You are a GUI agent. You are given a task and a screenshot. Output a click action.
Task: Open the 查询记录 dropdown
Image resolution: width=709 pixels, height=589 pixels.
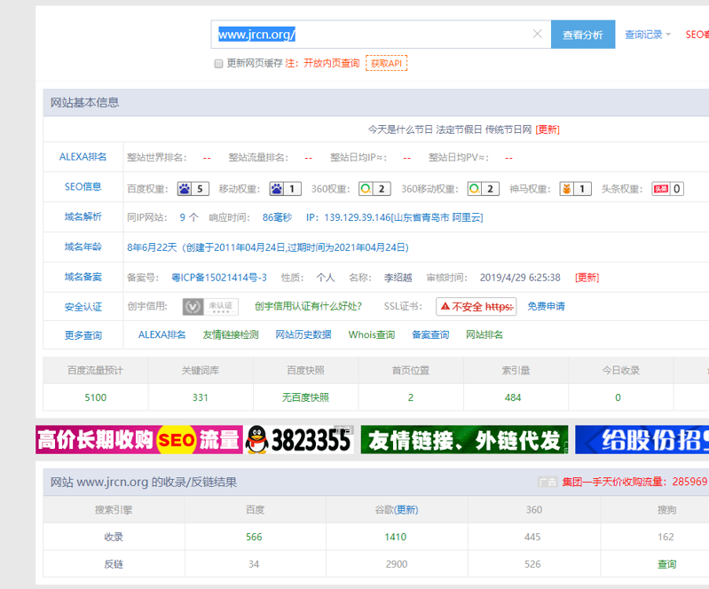click(x=648, y=35)
